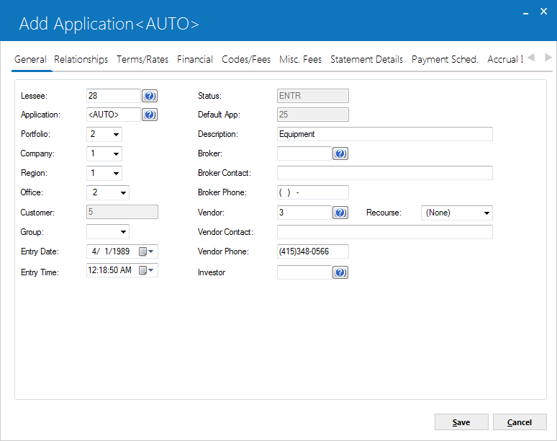The image size is (557, 441).
Task: Click the Save button
Action: coord(461,422)
